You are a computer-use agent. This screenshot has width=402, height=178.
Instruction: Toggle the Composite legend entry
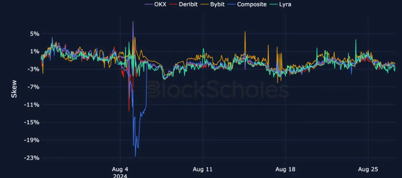tap(247, 4)
